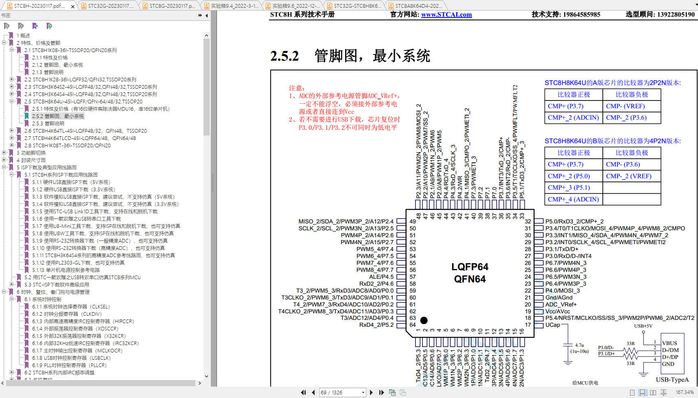Switch to single page view
Viewport: 698px width, 398px height.
pyautogui.click(x=632, y=392)
